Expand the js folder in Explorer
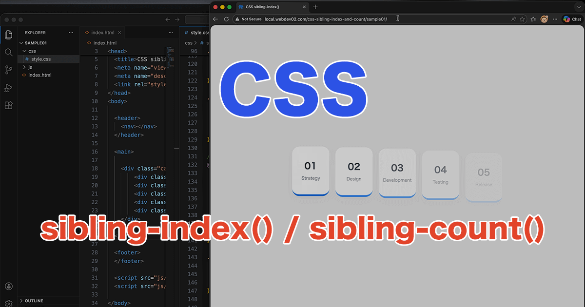The width and height of the screenshot is (585, 307). 29,67
